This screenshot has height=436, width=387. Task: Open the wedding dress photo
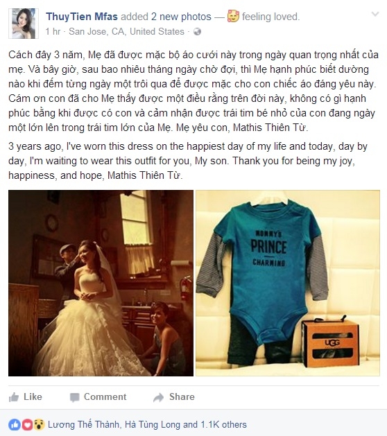101,283
